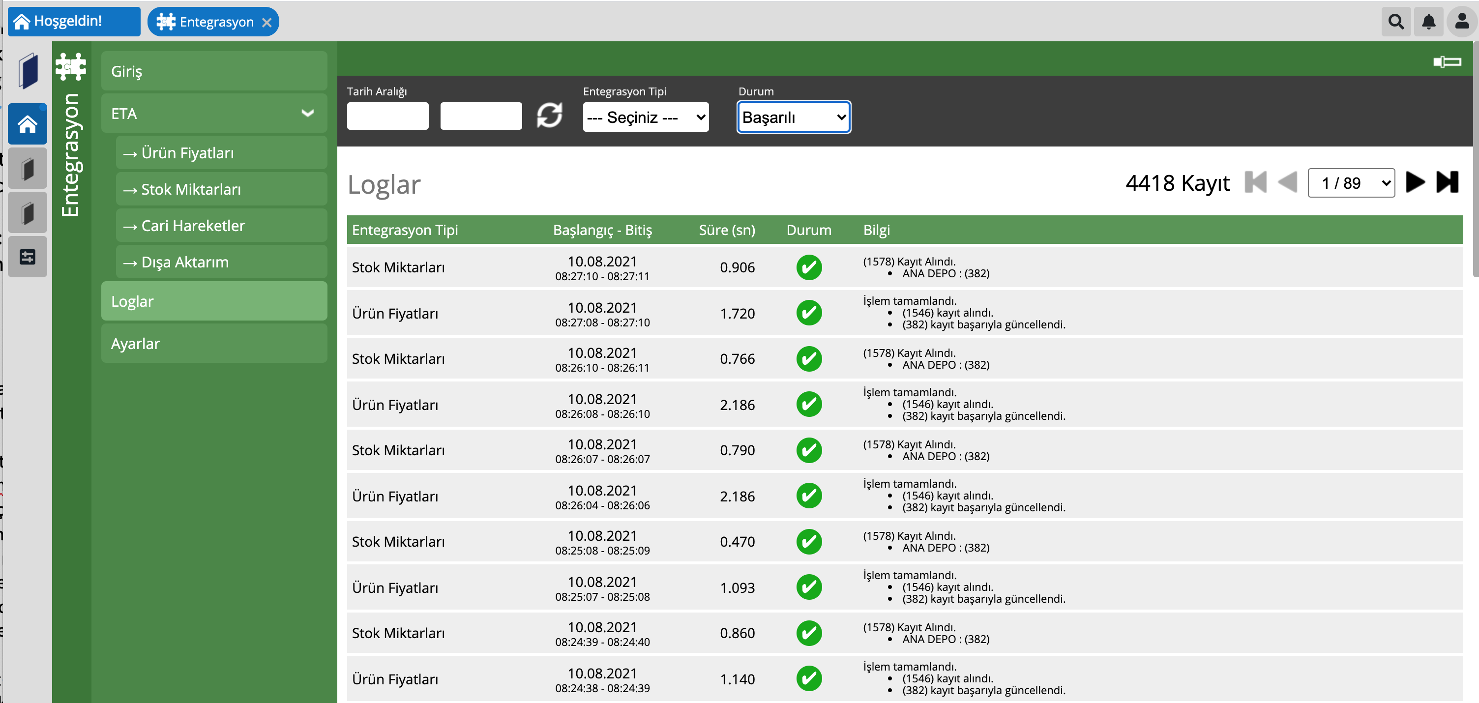Click duration value 0.766
Viewport: 1479px width, 703px height.
pyautogui.click(x=737, y=359)
